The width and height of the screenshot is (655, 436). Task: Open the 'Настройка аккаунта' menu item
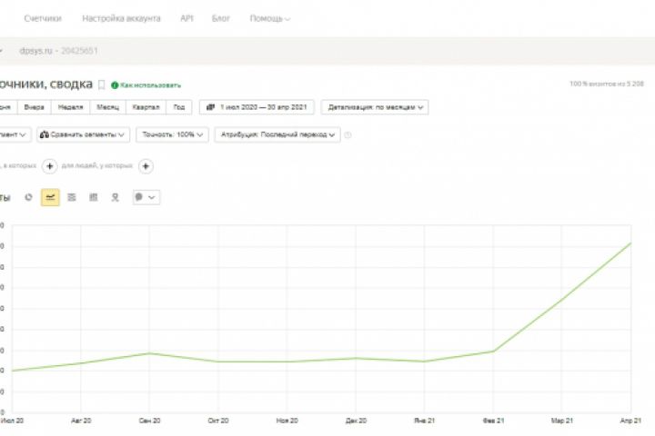coord(121,18)
